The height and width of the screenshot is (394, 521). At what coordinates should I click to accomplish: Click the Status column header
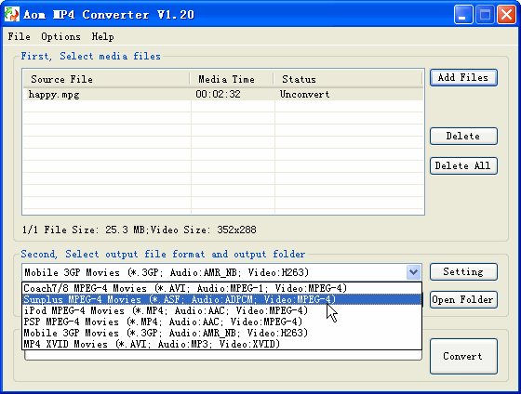348,79
